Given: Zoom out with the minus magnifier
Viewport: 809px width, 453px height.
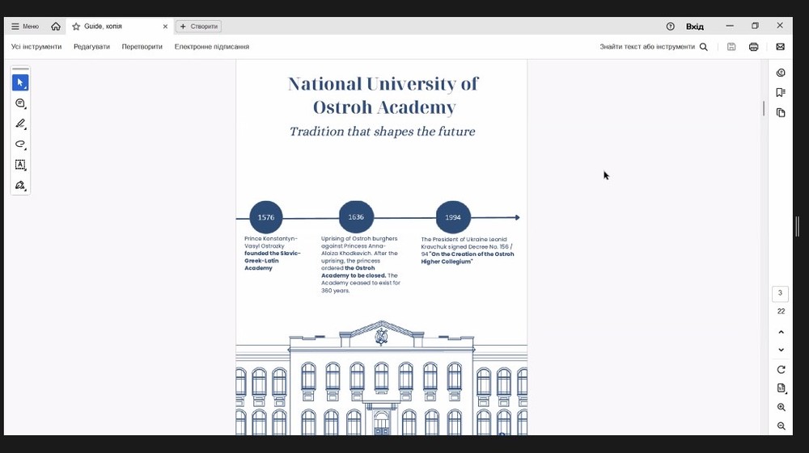Looking at the screenshot, I should tap(781, 426).
